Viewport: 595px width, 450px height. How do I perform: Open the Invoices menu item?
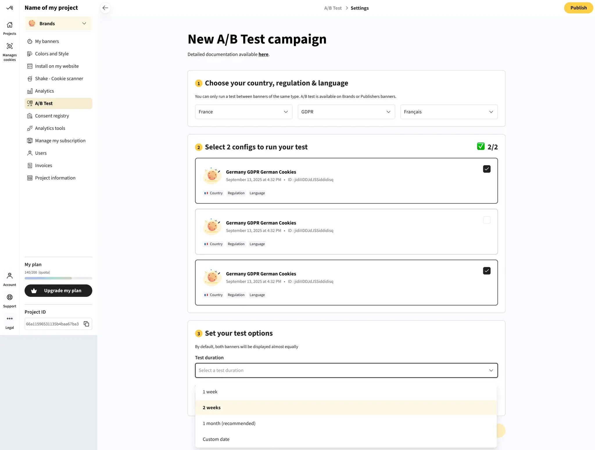(x=58, y=166)
